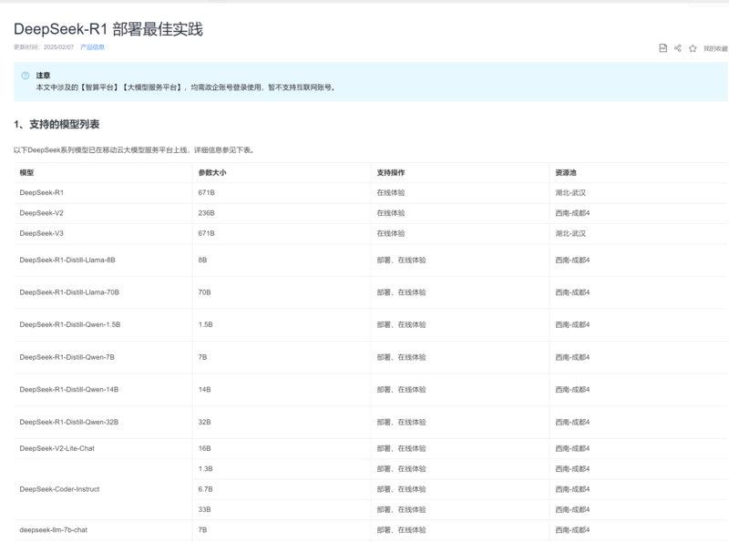Viewport: 729px width, 542px height.
Task: Click the 236B parameter size value
Action: tap(207, 213)
